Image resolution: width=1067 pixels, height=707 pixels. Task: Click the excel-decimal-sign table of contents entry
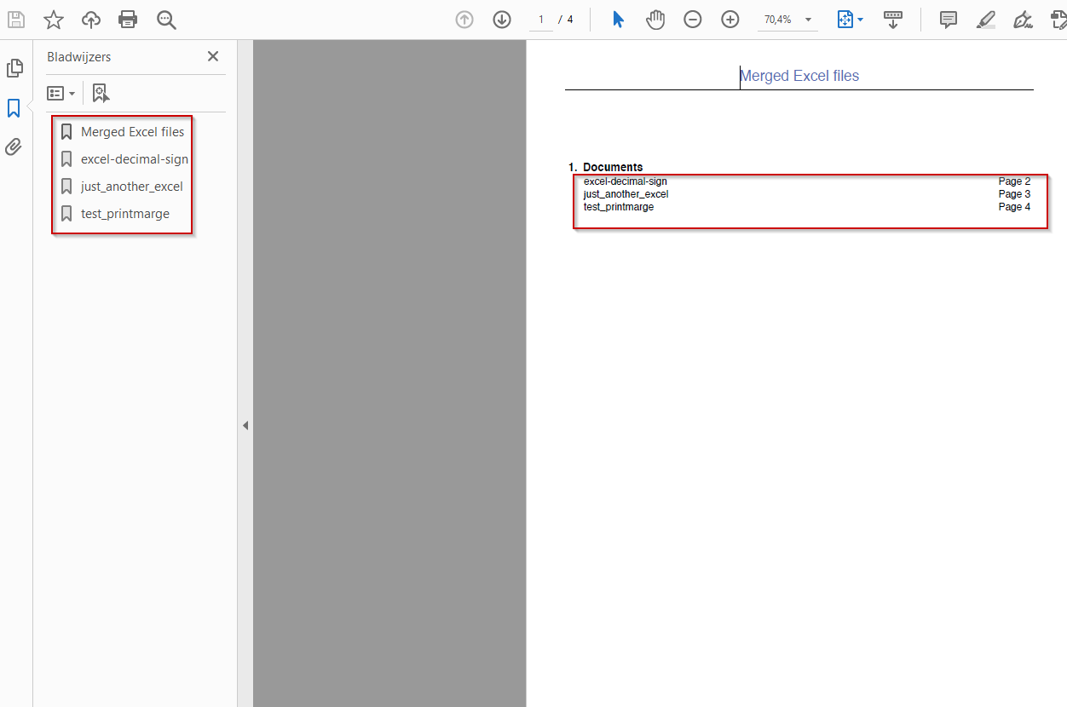tap(626, 181)
